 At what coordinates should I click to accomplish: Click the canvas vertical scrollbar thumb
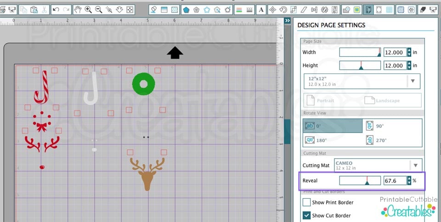point(287,131)
